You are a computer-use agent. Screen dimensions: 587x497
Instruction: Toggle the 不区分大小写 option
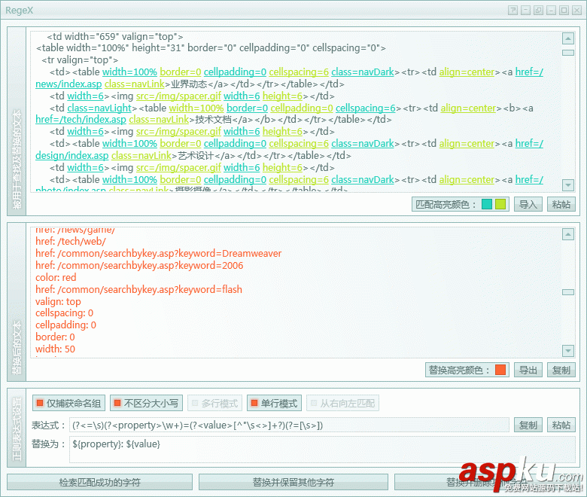(147, 403)
